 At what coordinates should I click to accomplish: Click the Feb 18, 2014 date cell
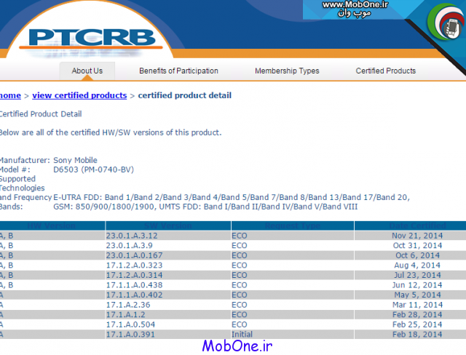pos(416,335)
